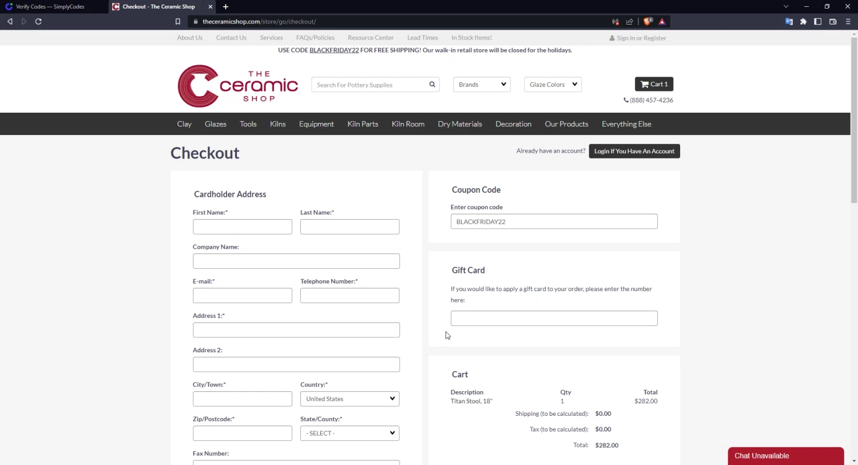Click the browser address bar URL

pos(259,22)
